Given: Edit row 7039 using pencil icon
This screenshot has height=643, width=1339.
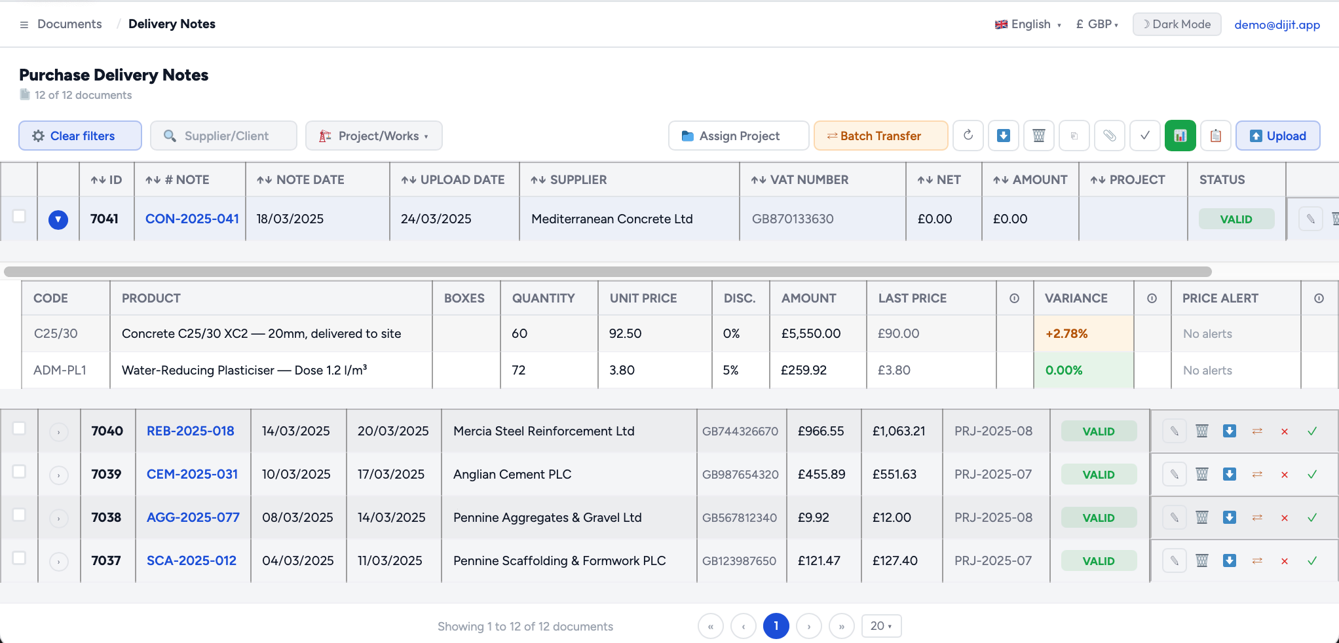Looking at the screenshot, I should 1175,474.
